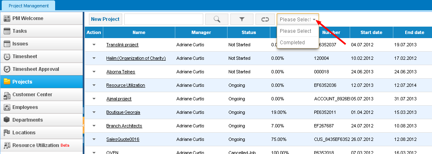Select the Project Management tab
Image resolution: width=432 pixels, height=154 pixels.
(x=29, y=6)
